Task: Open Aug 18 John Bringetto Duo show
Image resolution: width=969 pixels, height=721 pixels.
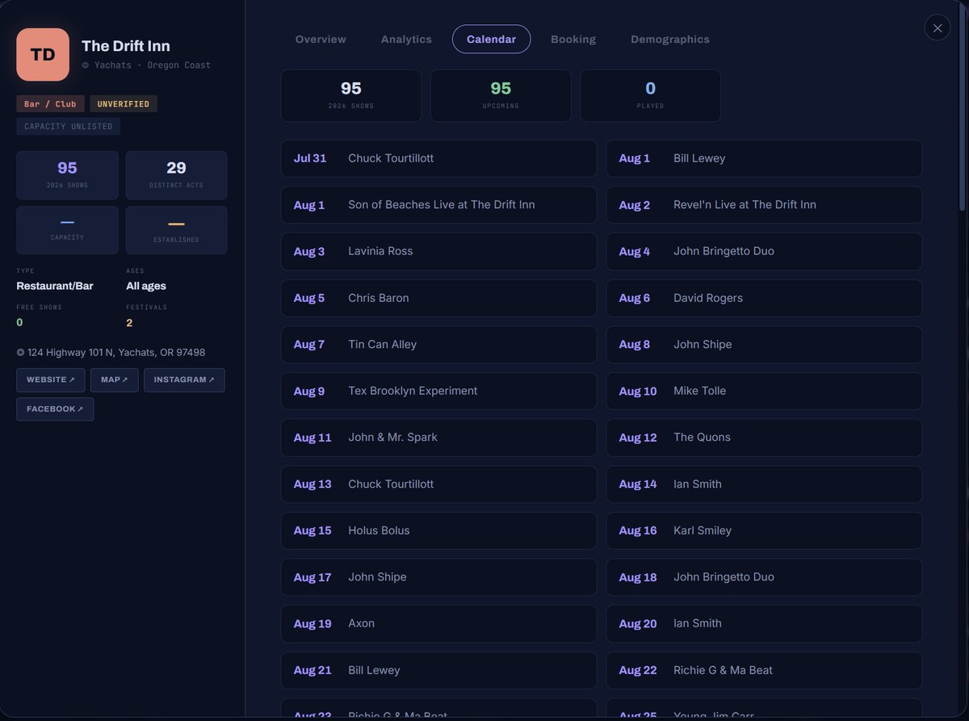Action: 764,577
